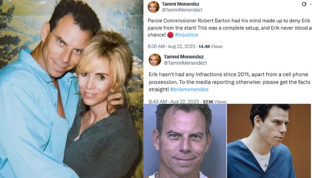Click Tammi Menendez avatar on first tweet
The width and height of the screenshot is (312, 178).
(153, 7)
